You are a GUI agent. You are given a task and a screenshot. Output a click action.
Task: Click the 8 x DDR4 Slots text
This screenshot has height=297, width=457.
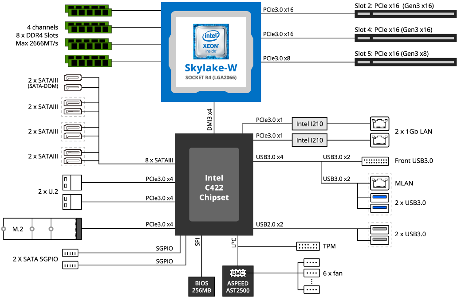point(37,35)
